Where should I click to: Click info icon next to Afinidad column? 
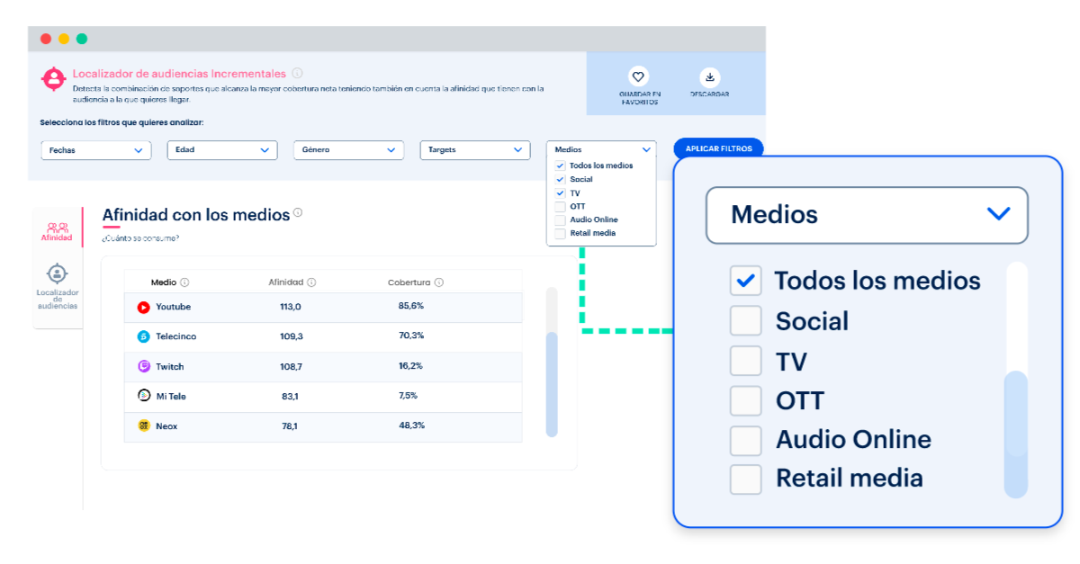pyautogui.click(x=311, y=282)
